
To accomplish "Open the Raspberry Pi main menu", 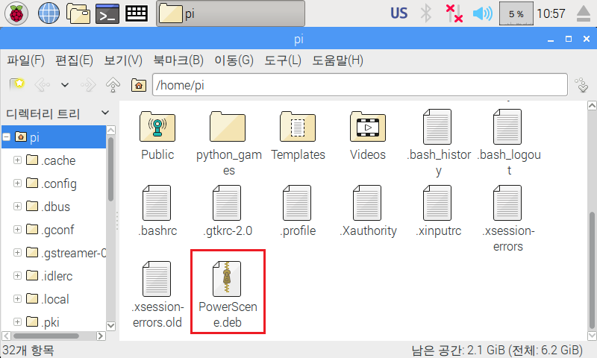I will coord(16,13).
